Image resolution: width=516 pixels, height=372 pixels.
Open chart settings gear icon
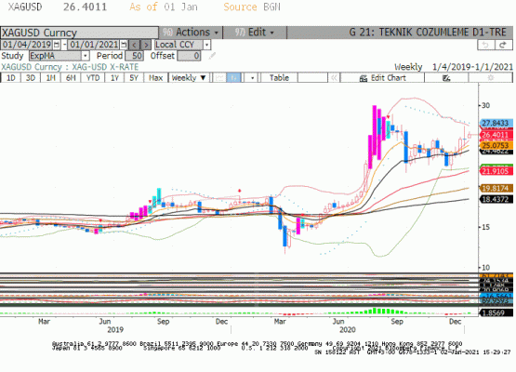(x=491, y=78)
